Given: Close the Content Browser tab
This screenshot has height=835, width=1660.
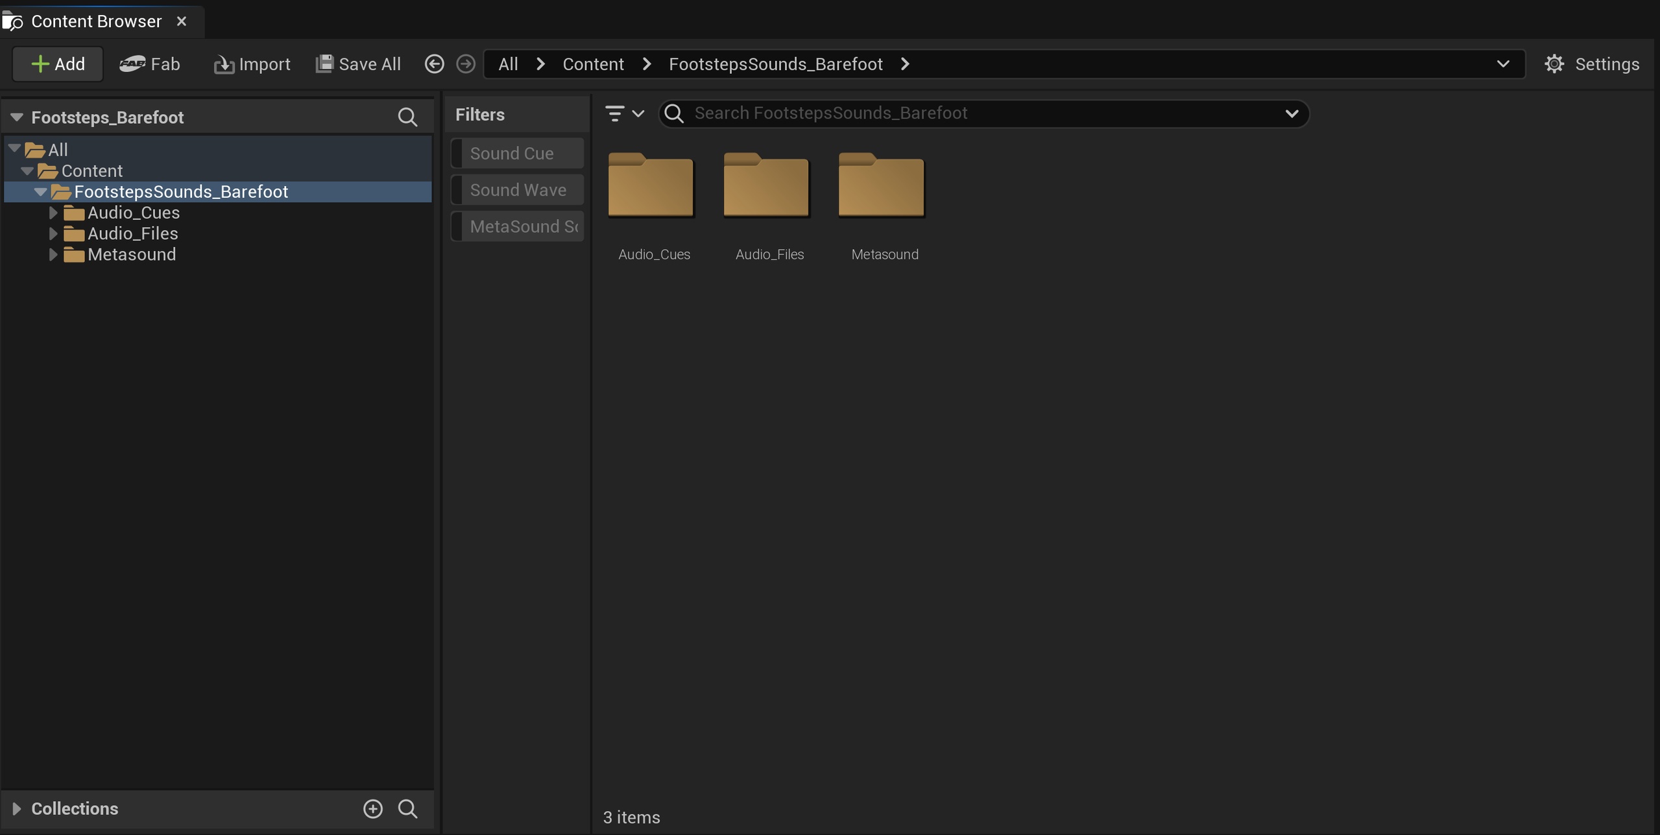Looking at the screenshot, I should pos(182,21).
